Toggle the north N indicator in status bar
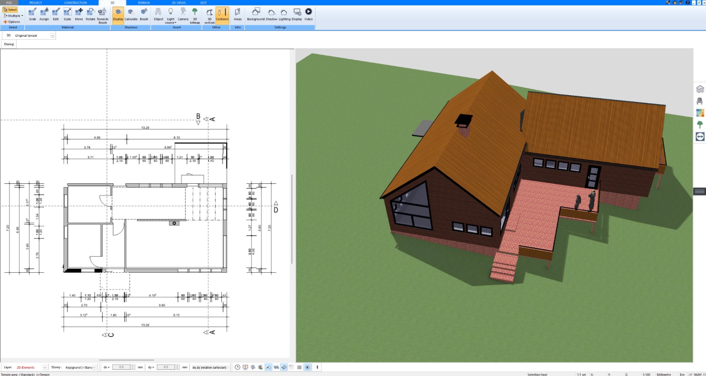The height and width of the screenshot is (376, 706). (x=307, y=367)
